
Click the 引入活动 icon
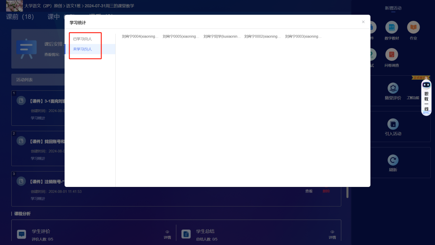tap(393, 124)
